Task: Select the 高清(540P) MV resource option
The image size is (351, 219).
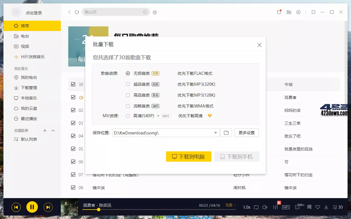Action: coord(128,116)
